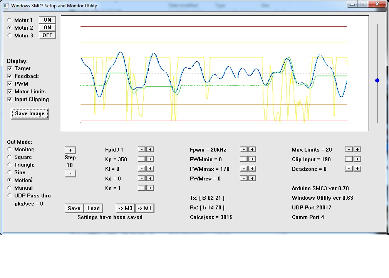The height and width of the screenshot is (278, 389).
Task: Increase the Kp value with plus button
Action: click(150, 159)
